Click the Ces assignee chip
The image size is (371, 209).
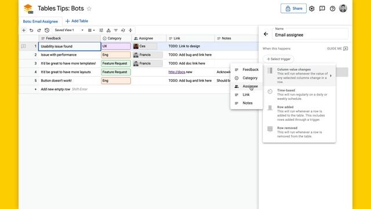click(145, 46)
